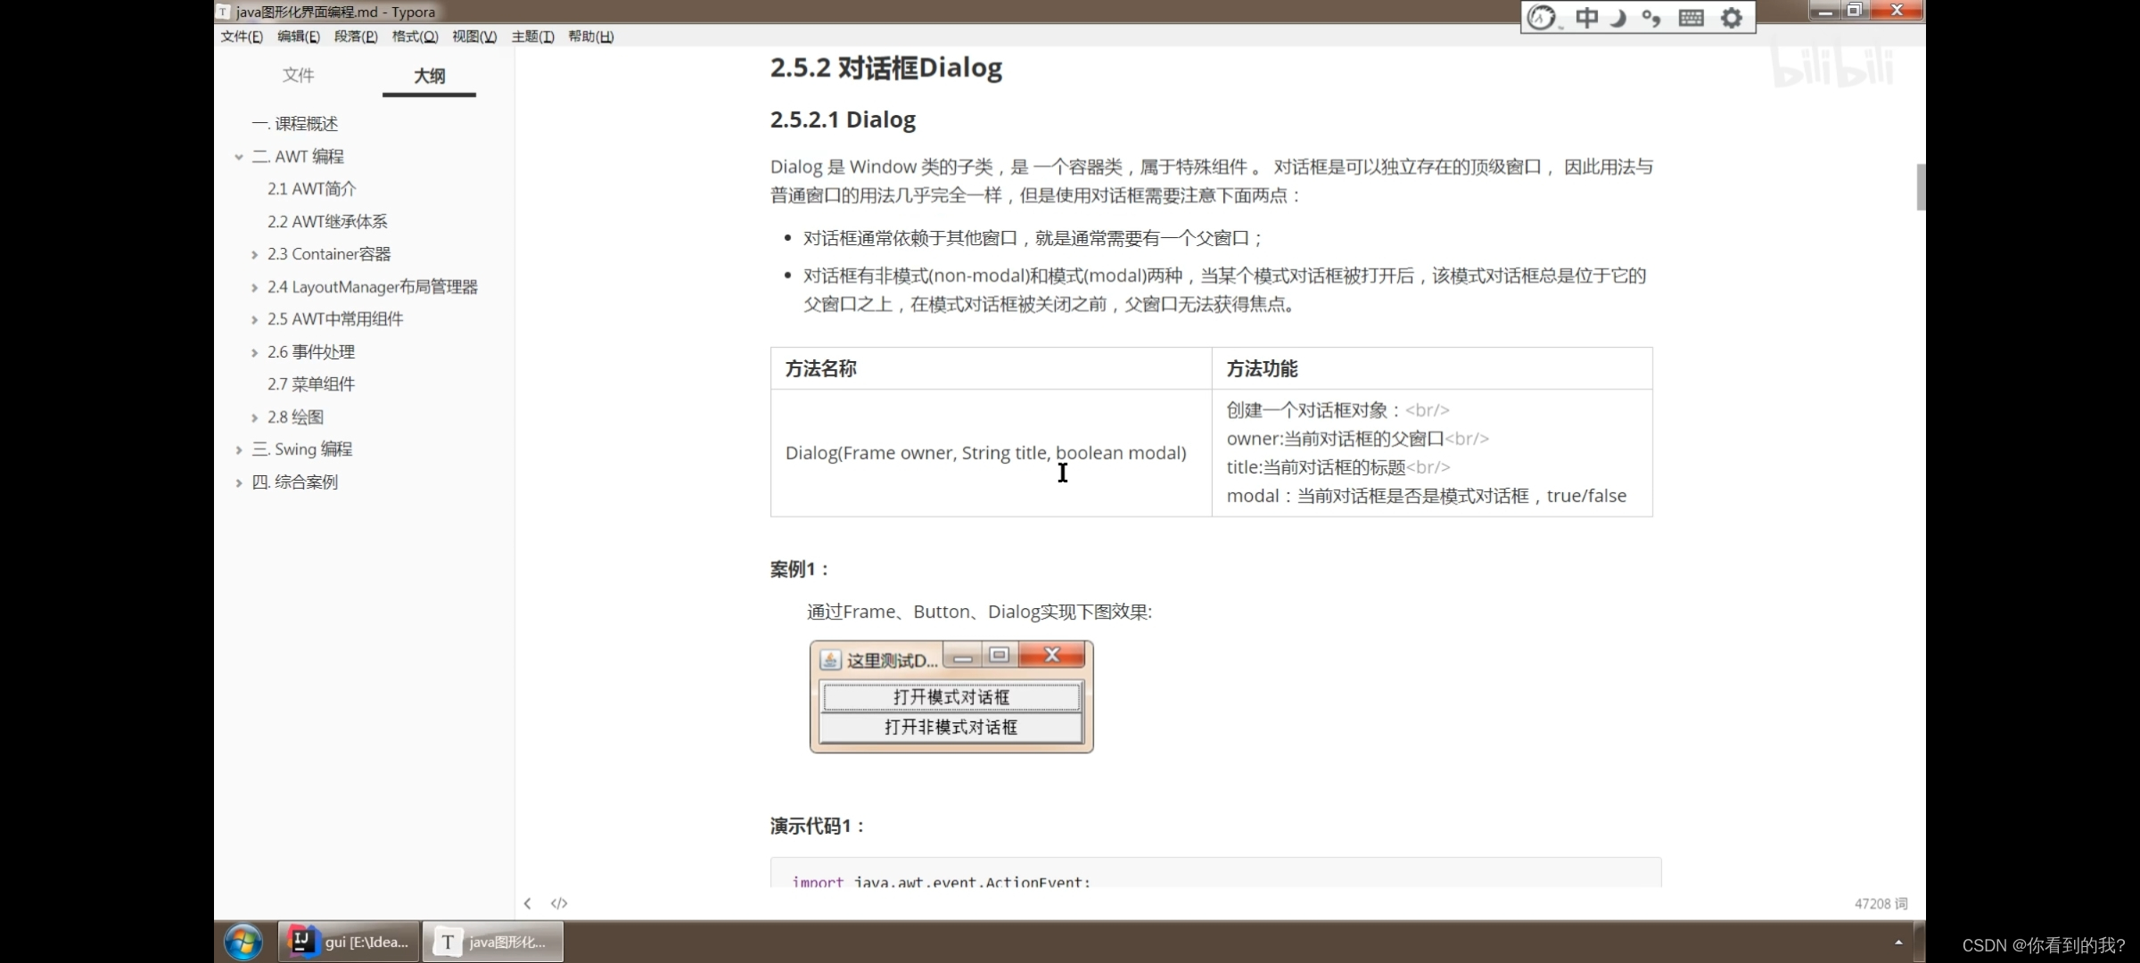This screenshot has width=2140, height=963.
Task: Click the back arrow in the status bar
Action: point(527,902)
